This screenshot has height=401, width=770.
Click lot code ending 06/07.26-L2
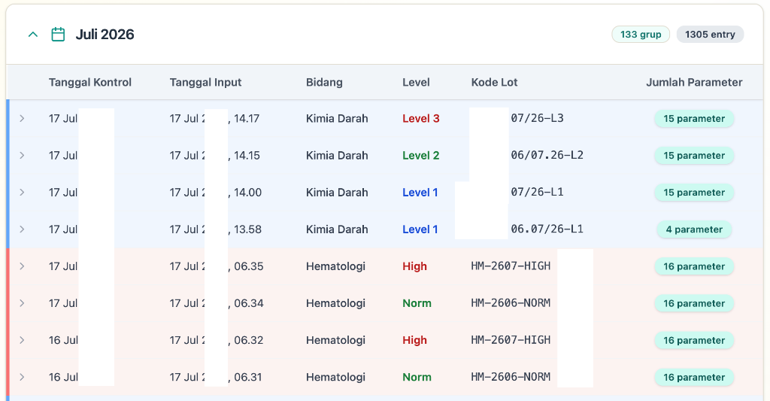[x=547, y=155]
